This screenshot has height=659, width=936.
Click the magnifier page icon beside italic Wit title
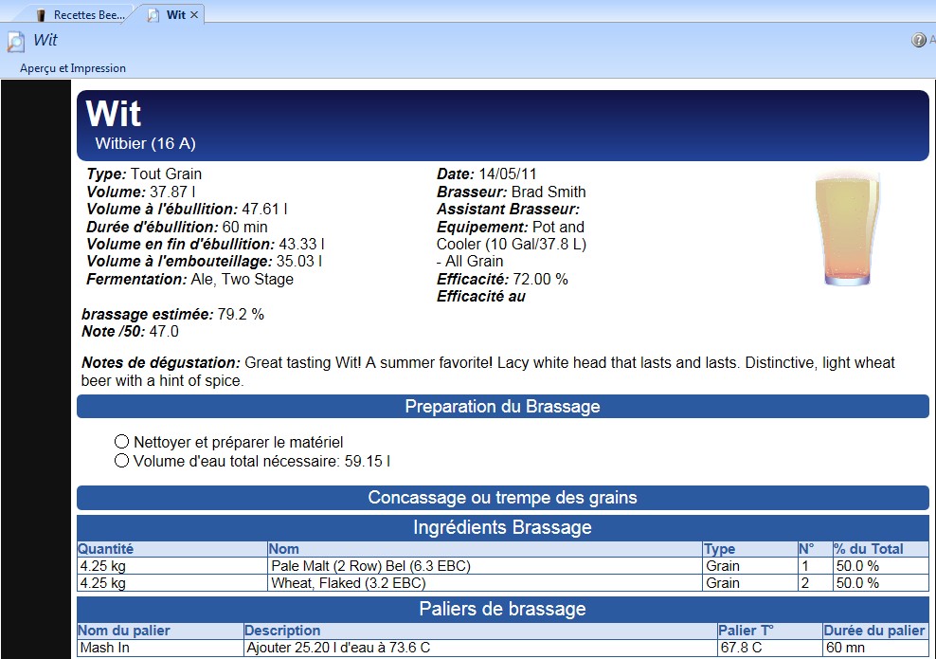(16, 42)
